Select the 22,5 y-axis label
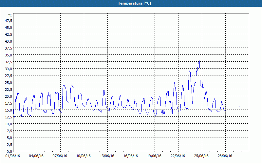Viewport: 262px width, 164px height. point(9,90)
